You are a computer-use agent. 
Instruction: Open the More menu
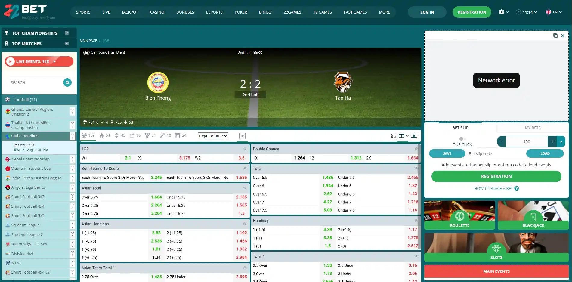pos(384,12)
